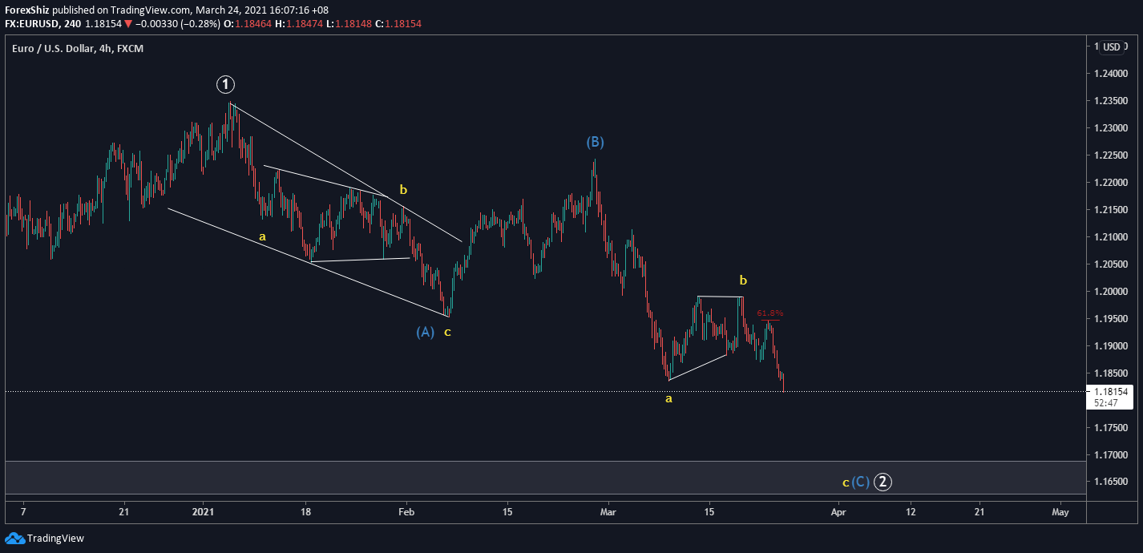
Task: Click the USD currency label button
Action: [1112, 47]
